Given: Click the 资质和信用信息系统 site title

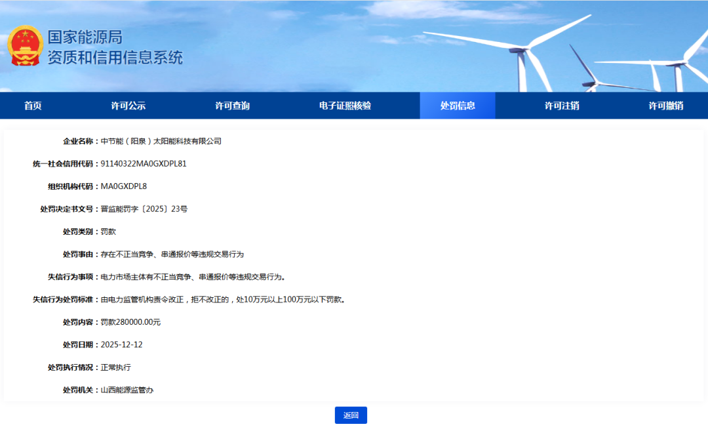Looking at the screenshot, I should [115, 58].
